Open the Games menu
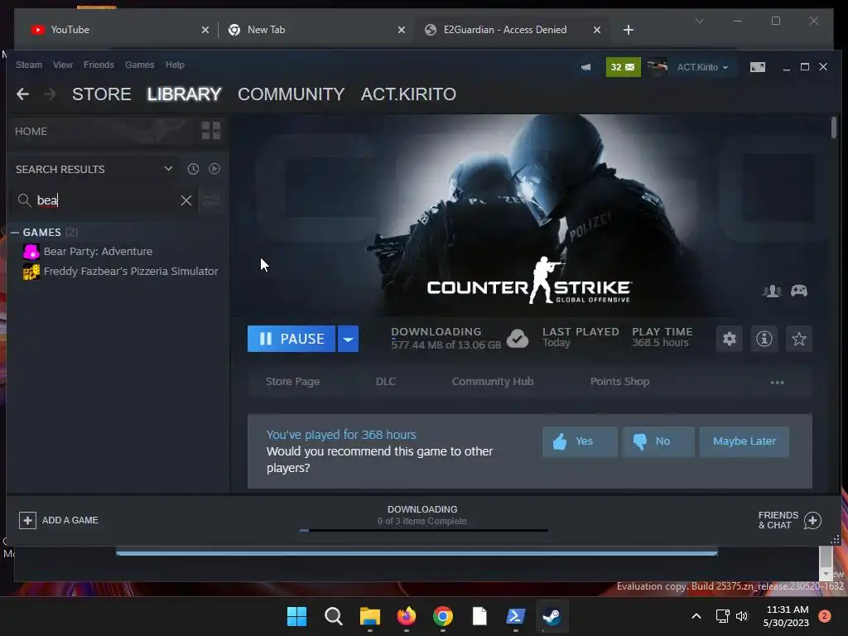 point(139,65)
